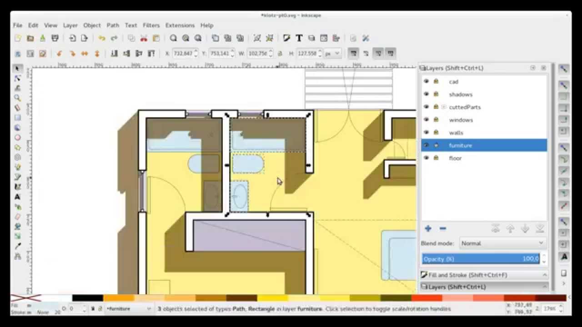Image resolution: width=582 pixels, height=327 pixels.
Task: Toggle lock icon of walls layer
Action: [x=436, y=132]
